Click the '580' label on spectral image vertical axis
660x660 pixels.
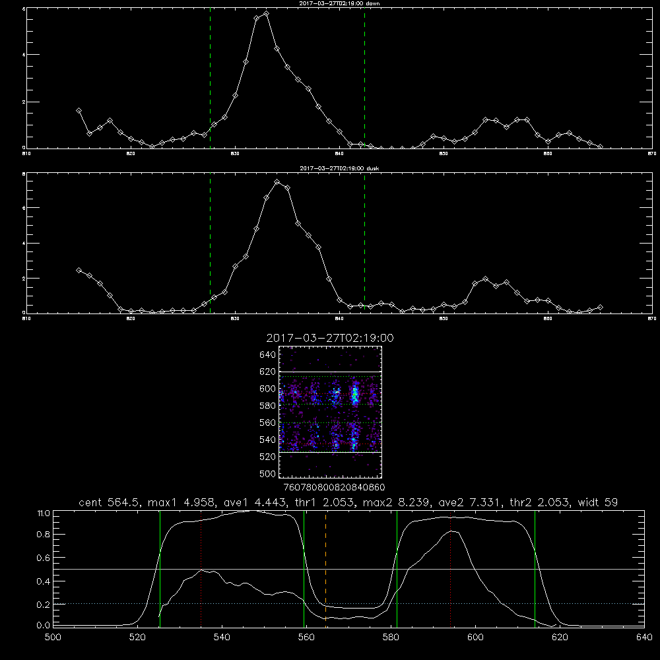pyautogui.click(x=268, y=406)
